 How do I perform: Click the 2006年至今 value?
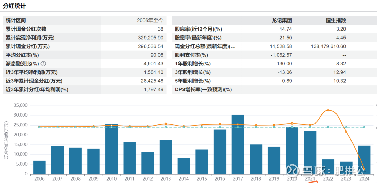click(150, 21)
